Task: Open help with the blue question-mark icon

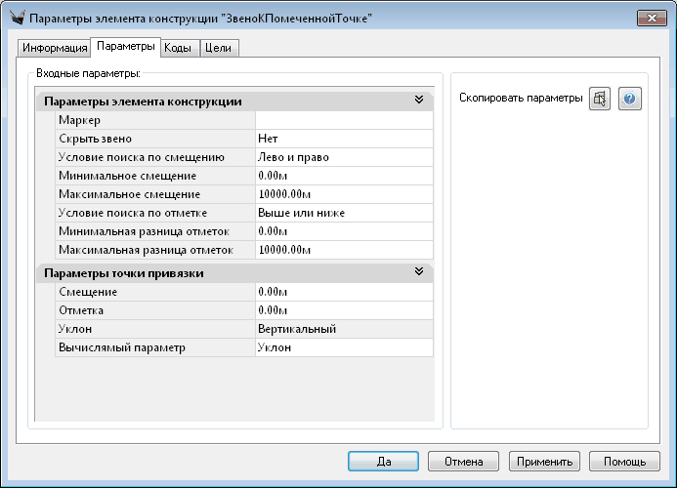Action: (630, 99)
